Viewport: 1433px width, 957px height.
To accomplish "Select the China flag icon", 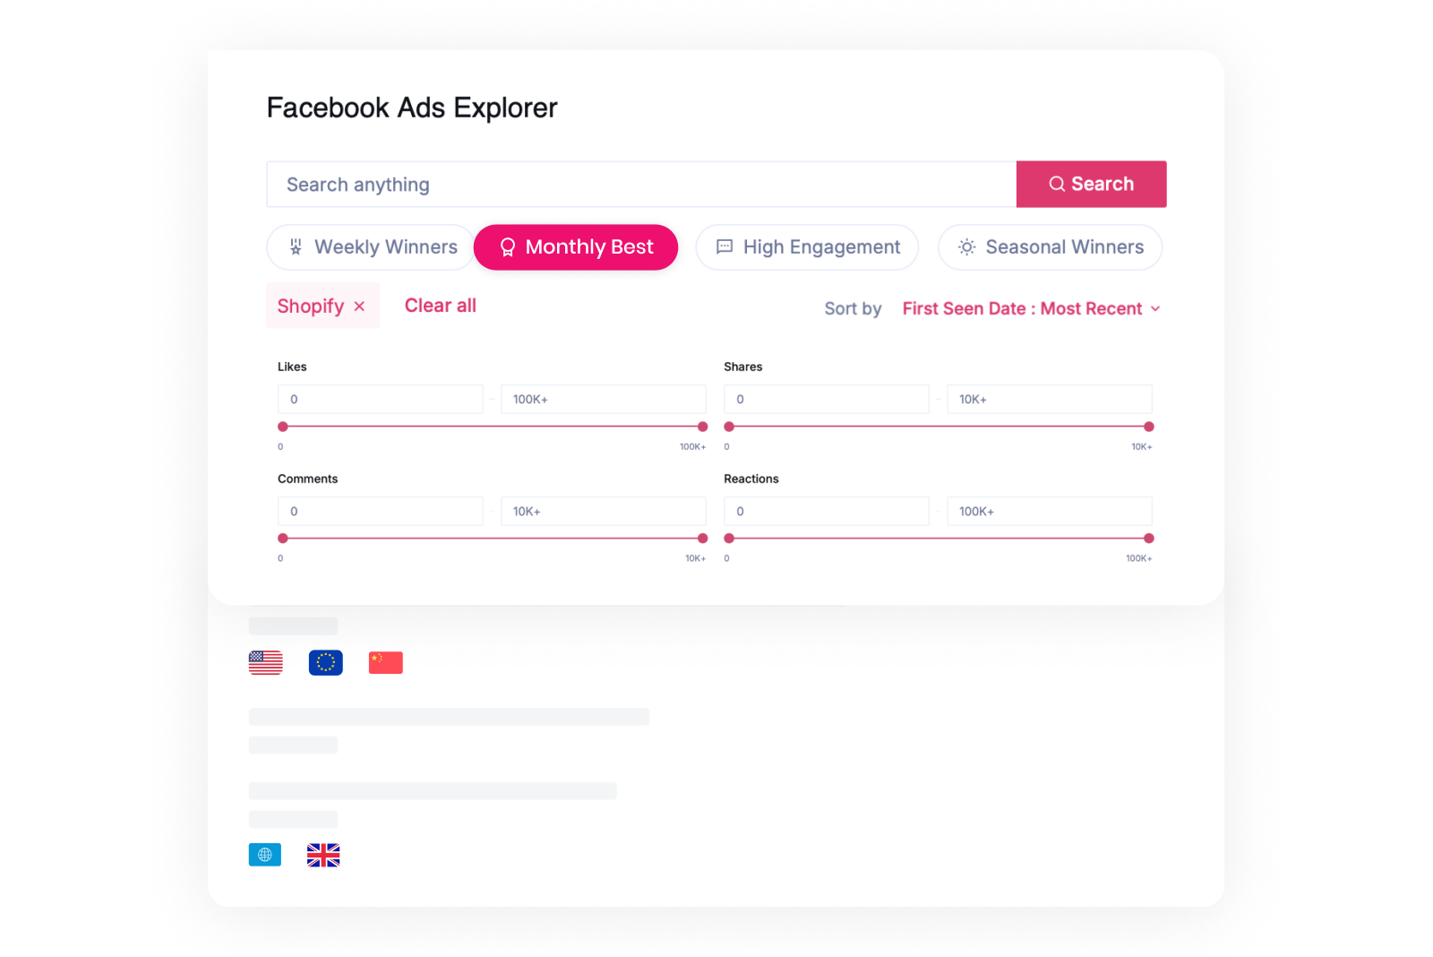I will tap(385, 662).
